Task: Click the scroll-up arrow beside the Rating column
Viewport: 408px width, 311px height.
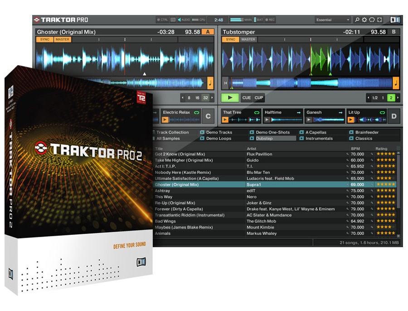Action: (398, 153)
